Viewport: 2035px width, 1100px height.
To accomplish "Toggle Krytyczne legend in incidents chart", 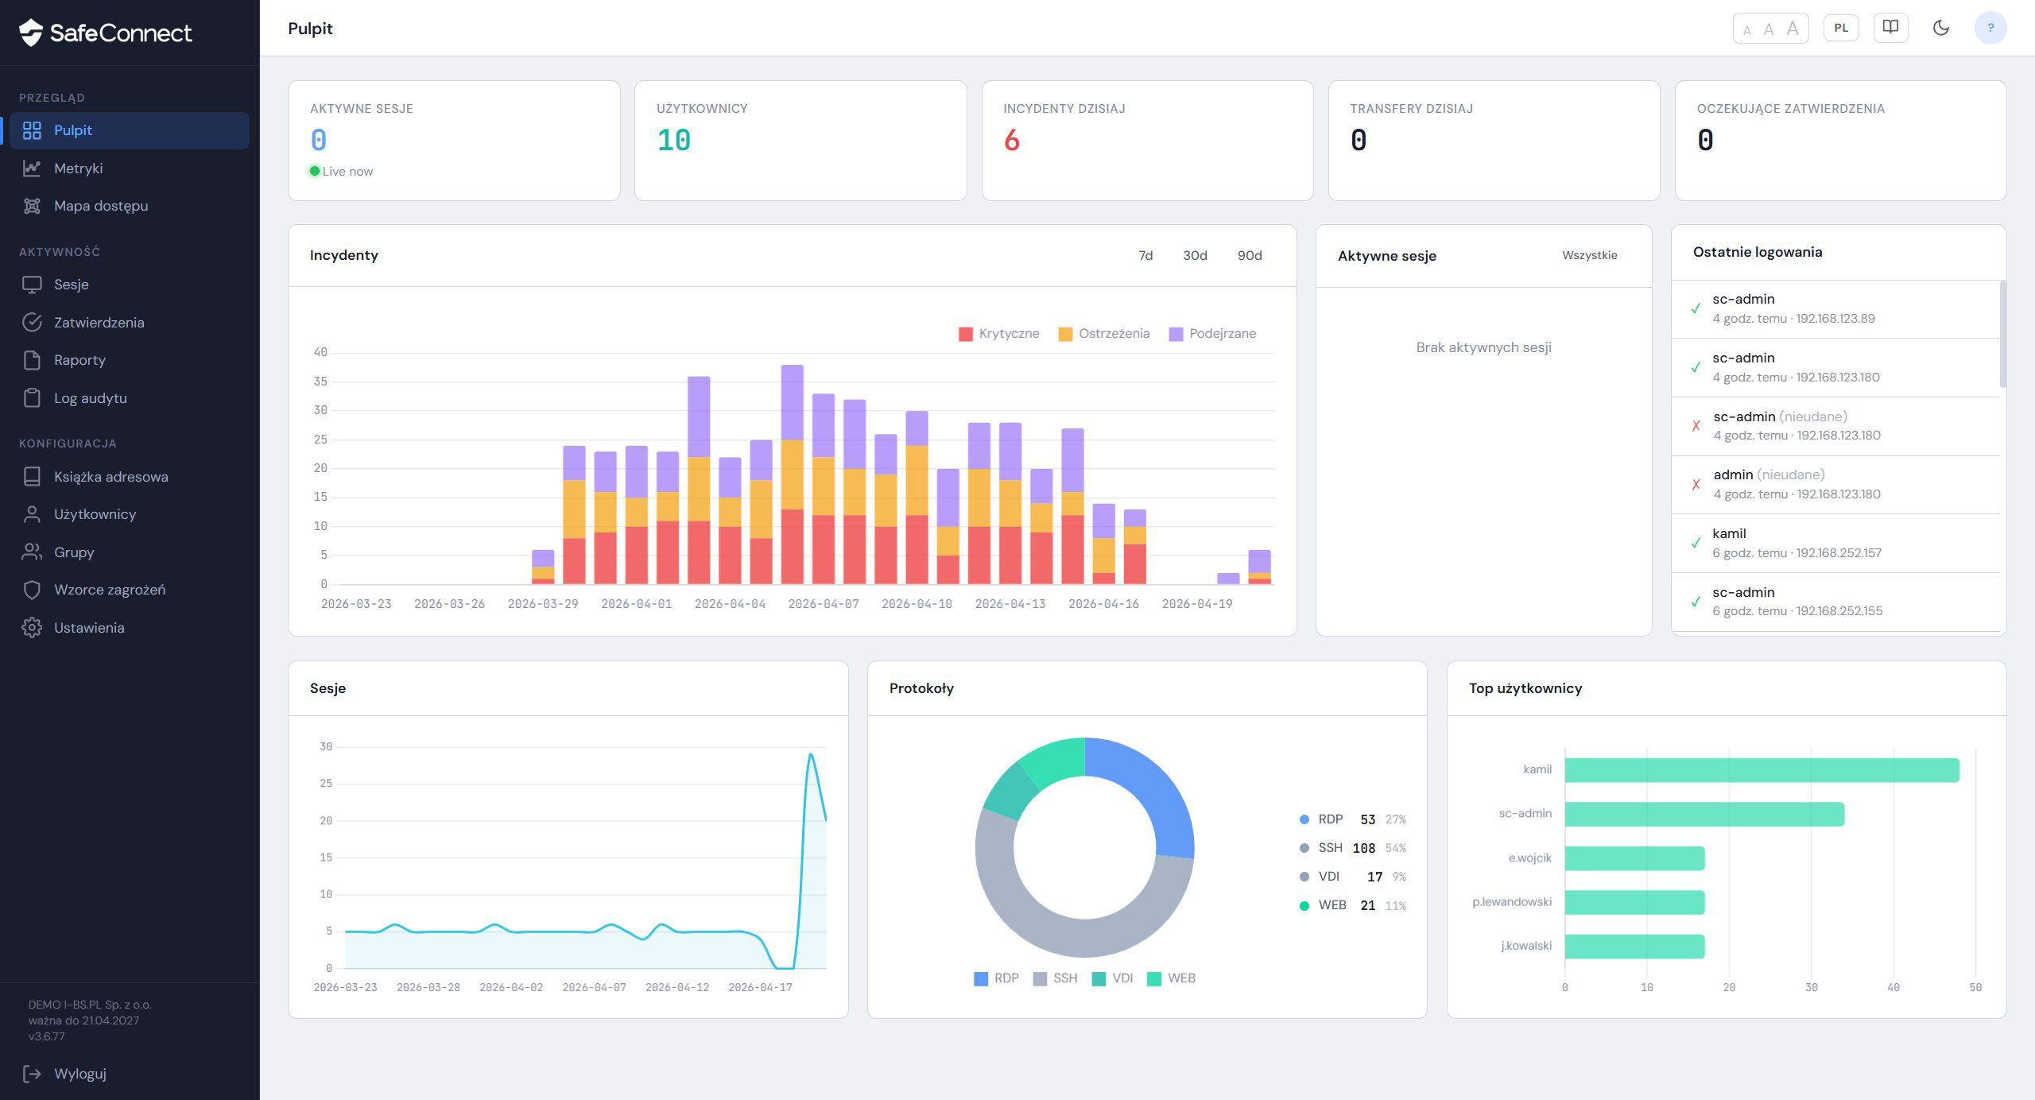I will click(999, 334).
